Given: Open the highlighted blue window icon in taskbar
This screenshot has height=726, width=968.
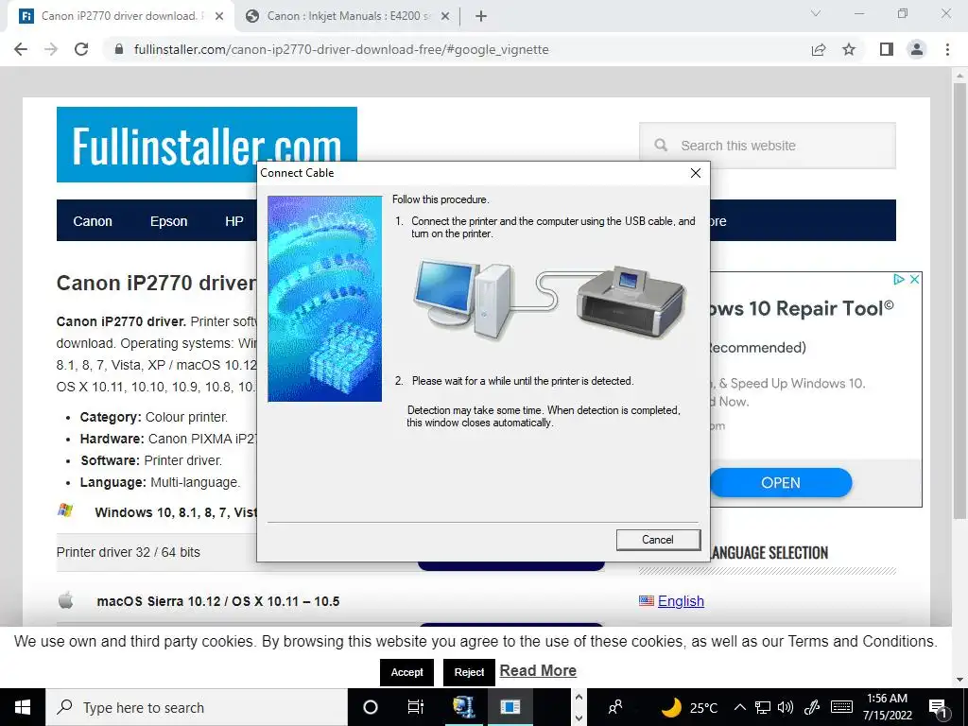Looking at the screenshot, I should (x=510, y=707).
